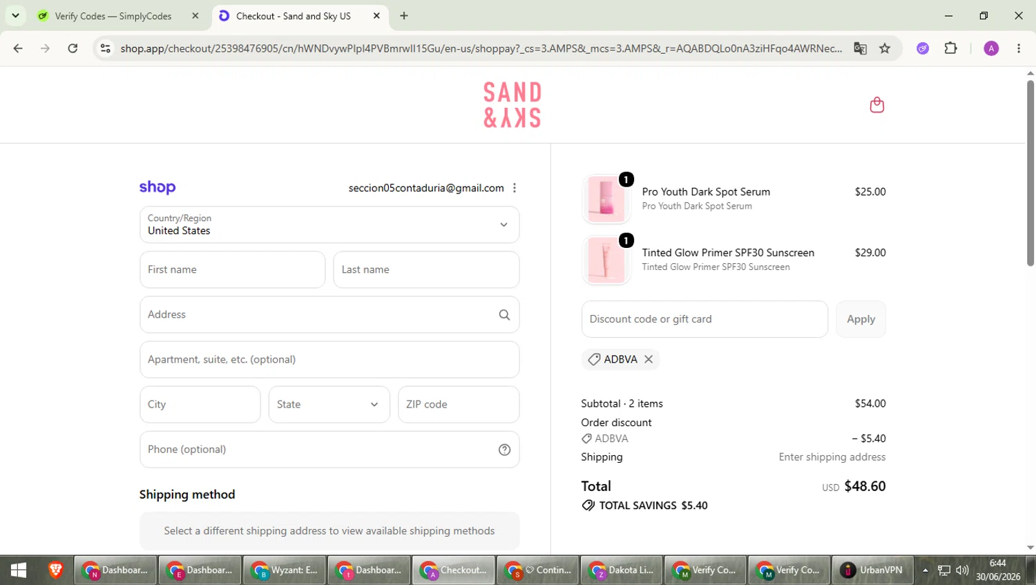Viewport: 1036px width, 585px height.
Task: Bookmark this page with the star
Action: click(x=885, y=48)
